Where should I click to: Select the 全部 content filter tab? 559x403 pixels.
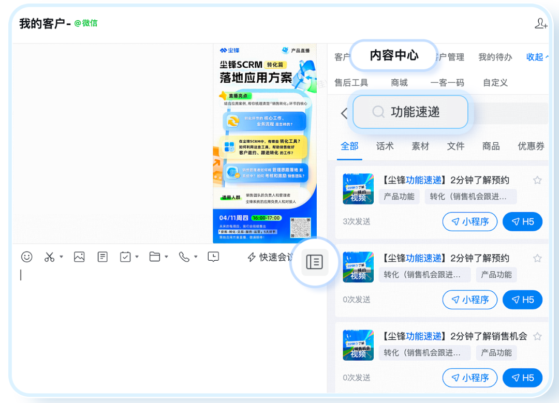pyautogui.click(x=349, y=146)
